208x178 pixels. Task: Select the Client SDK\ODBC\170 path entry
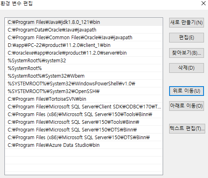pyautogui.click(x=84, y=107)
